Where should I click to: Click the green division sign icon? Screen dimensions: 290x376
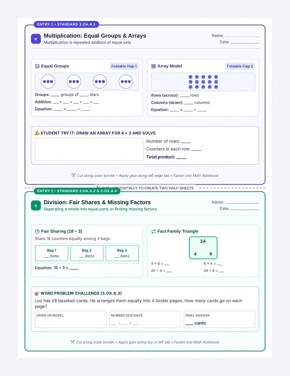point(36,205)
